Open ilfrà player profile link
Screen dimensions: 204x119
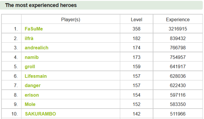click(x=29, y=38)
